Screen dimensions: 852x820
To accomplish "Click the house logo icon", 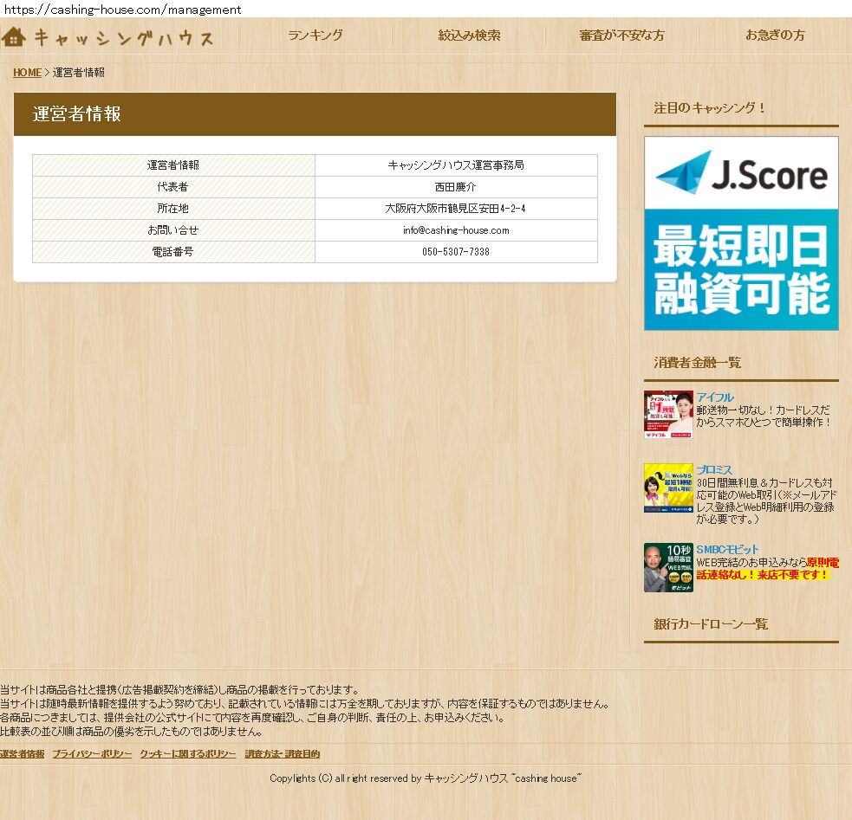I will 14,37.
